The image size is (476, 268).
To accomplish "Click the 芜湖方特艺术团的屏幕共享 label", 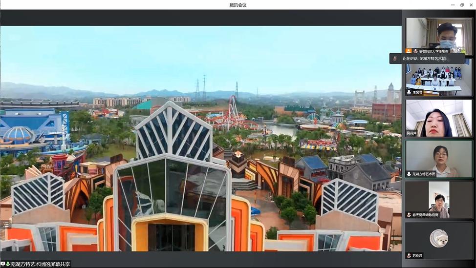I will click(x=40, y=264).
